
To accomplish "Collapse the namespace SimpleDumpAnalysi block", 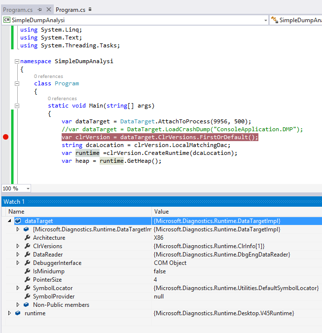I will click(x=17, y=61).
